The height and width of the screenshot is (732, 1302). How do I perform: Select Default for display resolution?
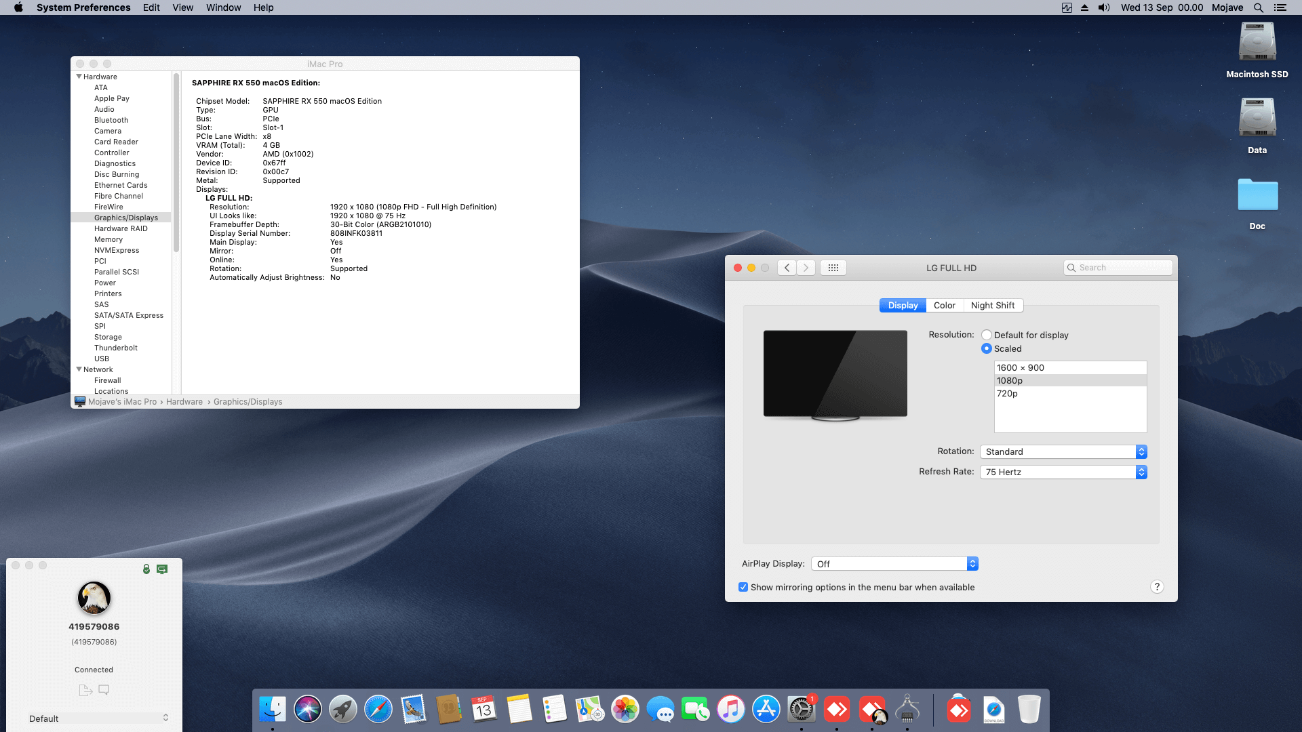click(x=987, y=335)
